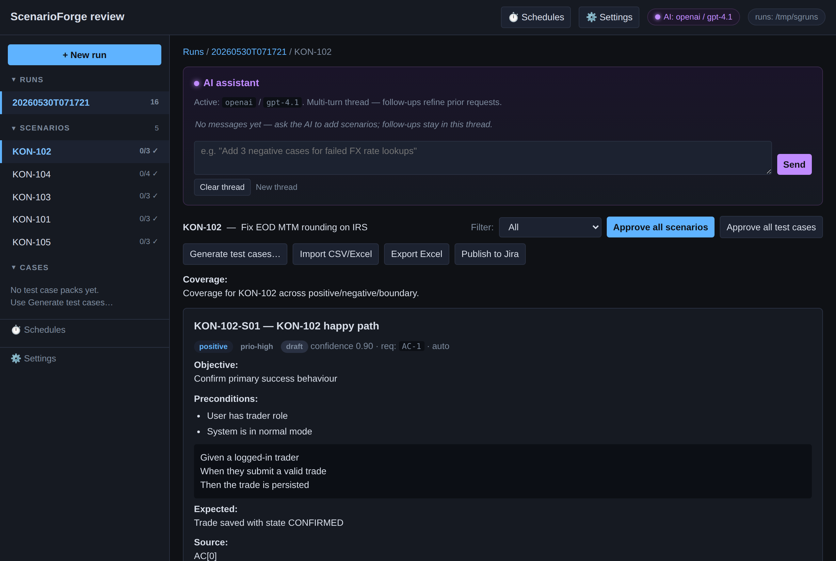Click the AC-1 requirement code
This screenshot has width=836, height=561.
point(411,346)
